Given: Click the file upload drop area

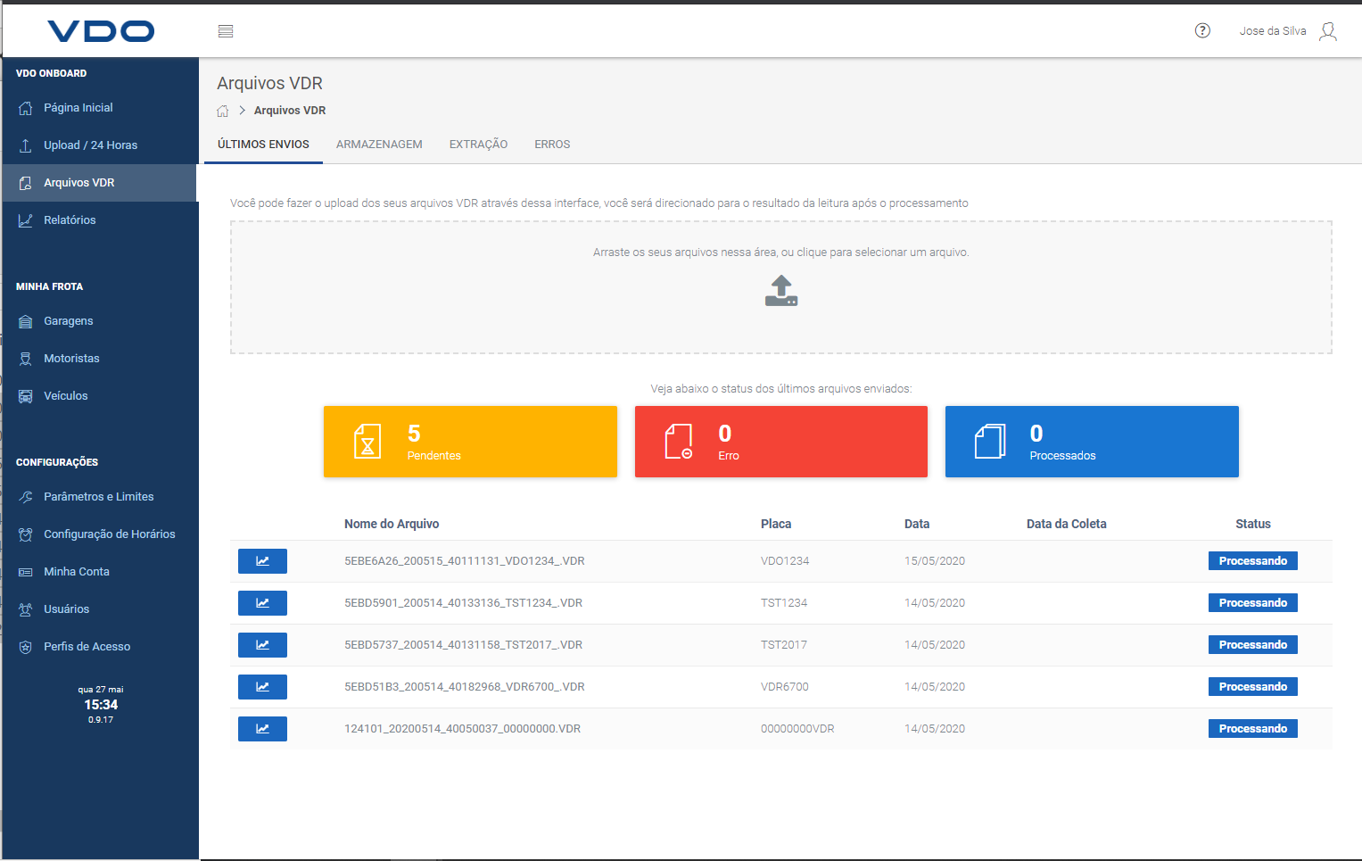Looking at the screenshot, I should point(781,287).
